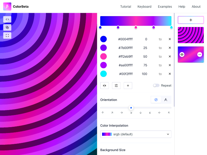The height and width of the screenshot is (155, 207).
Task: Select the cyan stop marker under gradient bar
Action: (x=171, y=27)
